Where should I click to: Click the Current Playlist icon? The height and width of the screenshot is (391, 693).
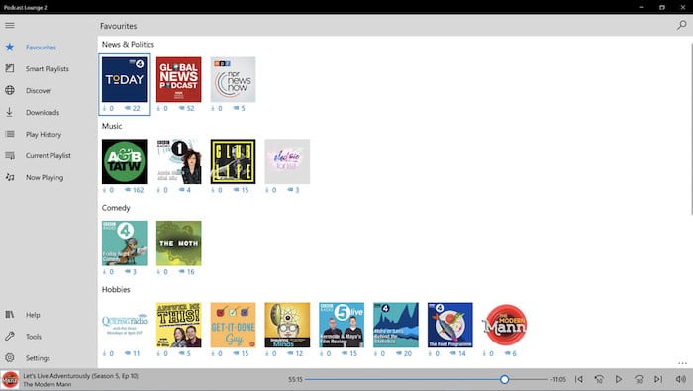coord(10,155)
